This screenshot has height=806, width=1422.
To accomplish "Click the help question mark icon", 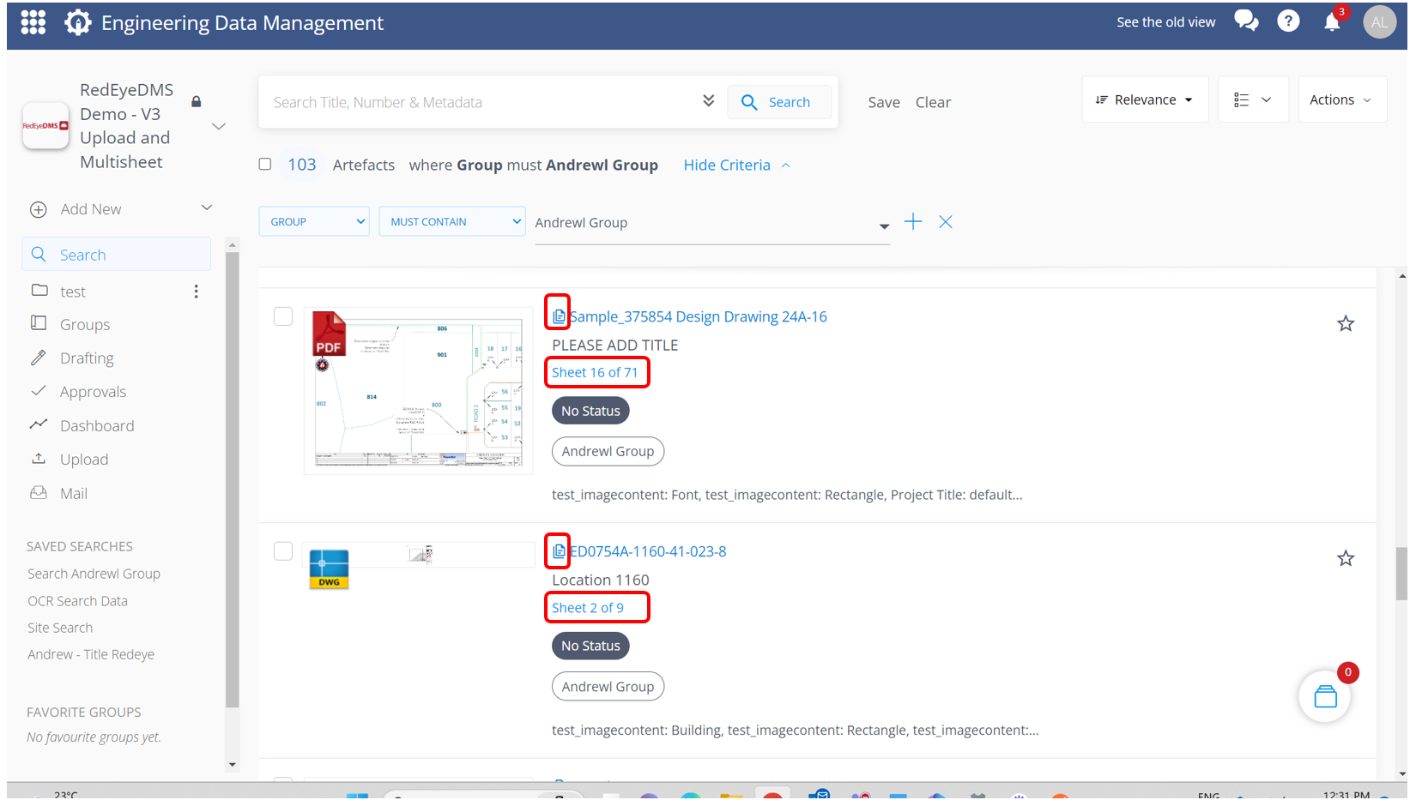I will 1287,21.
